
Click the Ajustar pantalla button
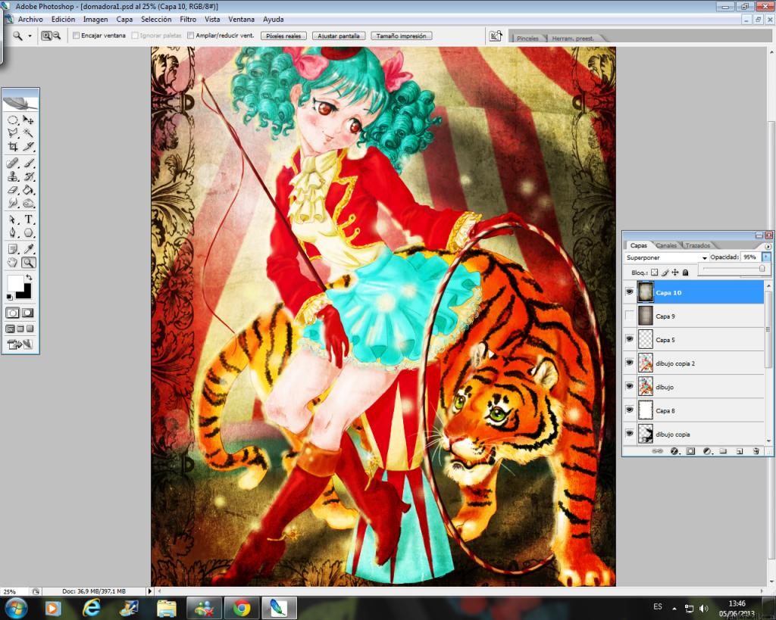[339, 36]
